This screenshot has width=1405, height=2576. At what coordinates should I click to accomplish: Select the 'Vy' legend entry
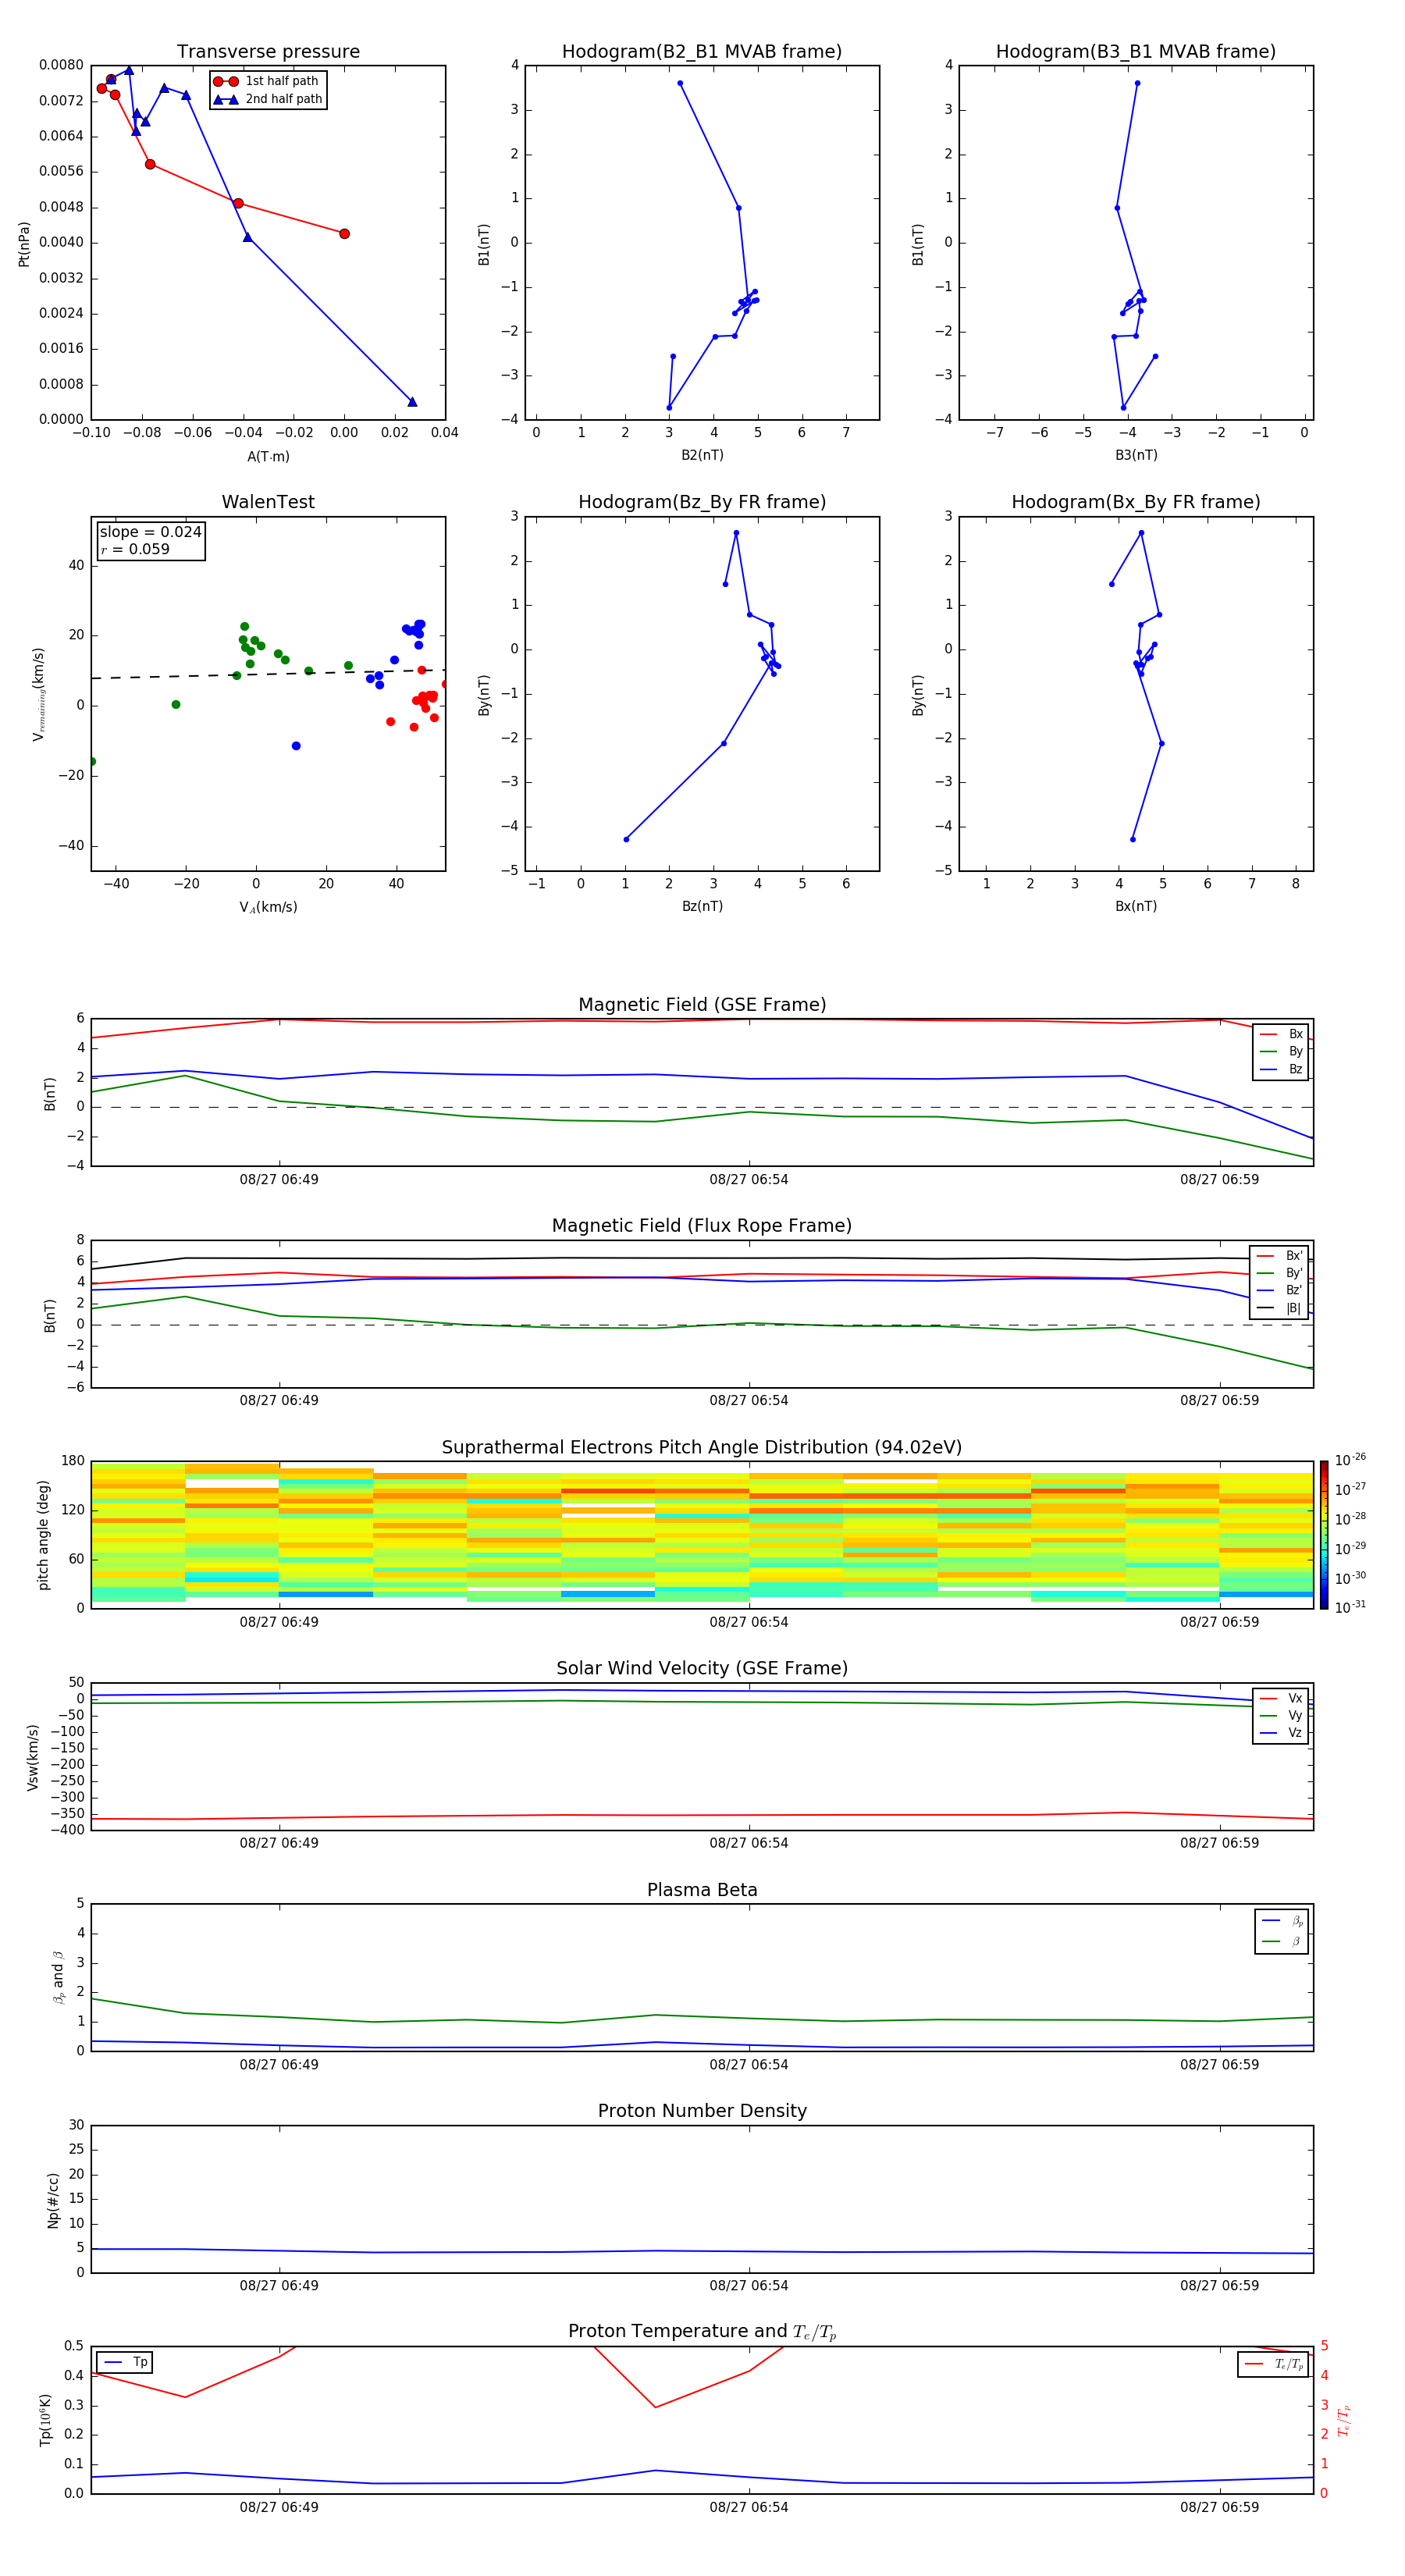(1281, 1715)
